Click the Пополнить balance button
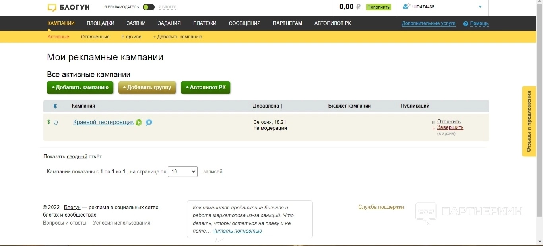Viewport: 543px width, 246px height. tap(378, 7)
